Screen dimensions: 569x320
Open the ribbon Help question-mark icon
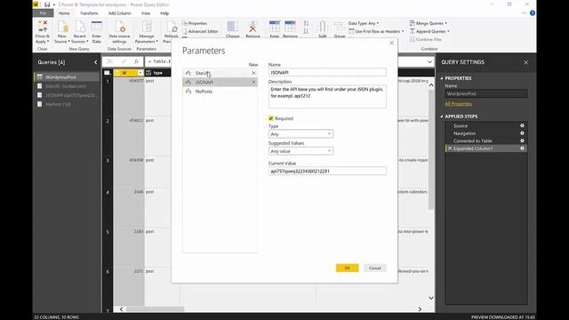tap(533, 13)
